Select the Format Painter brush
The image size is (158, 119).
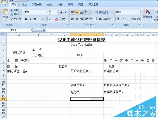coord(12,19)
